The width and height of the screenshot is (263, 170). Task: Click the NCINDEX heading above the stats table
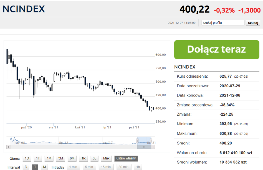185,67
